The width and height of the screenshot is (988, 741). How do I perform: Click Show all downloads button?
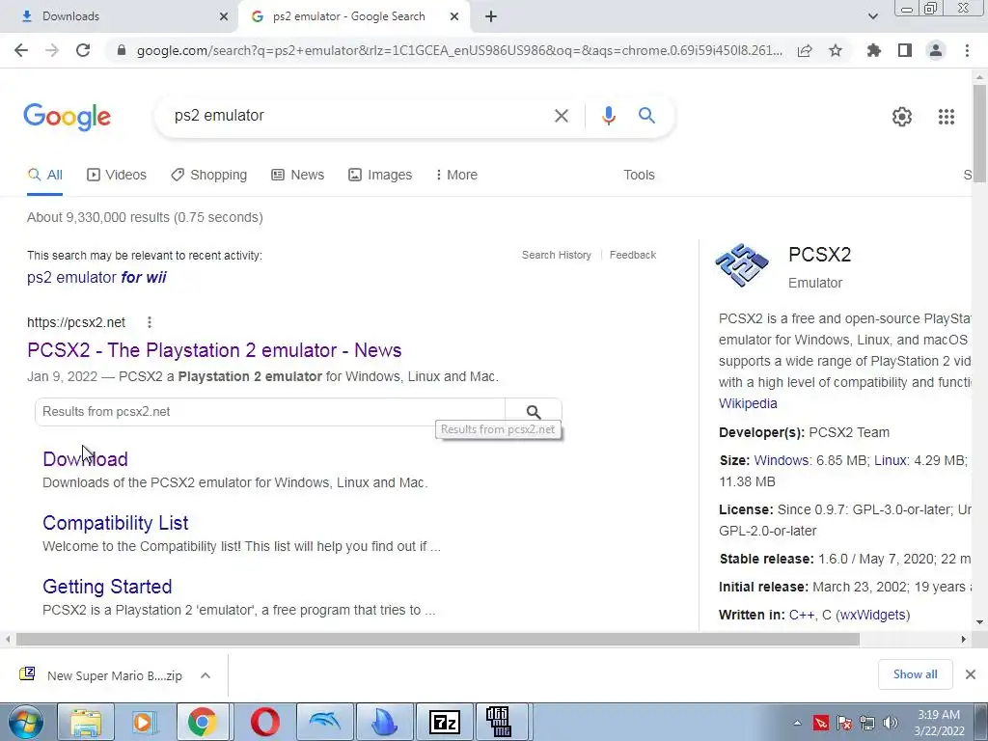[x=915, y=674]
